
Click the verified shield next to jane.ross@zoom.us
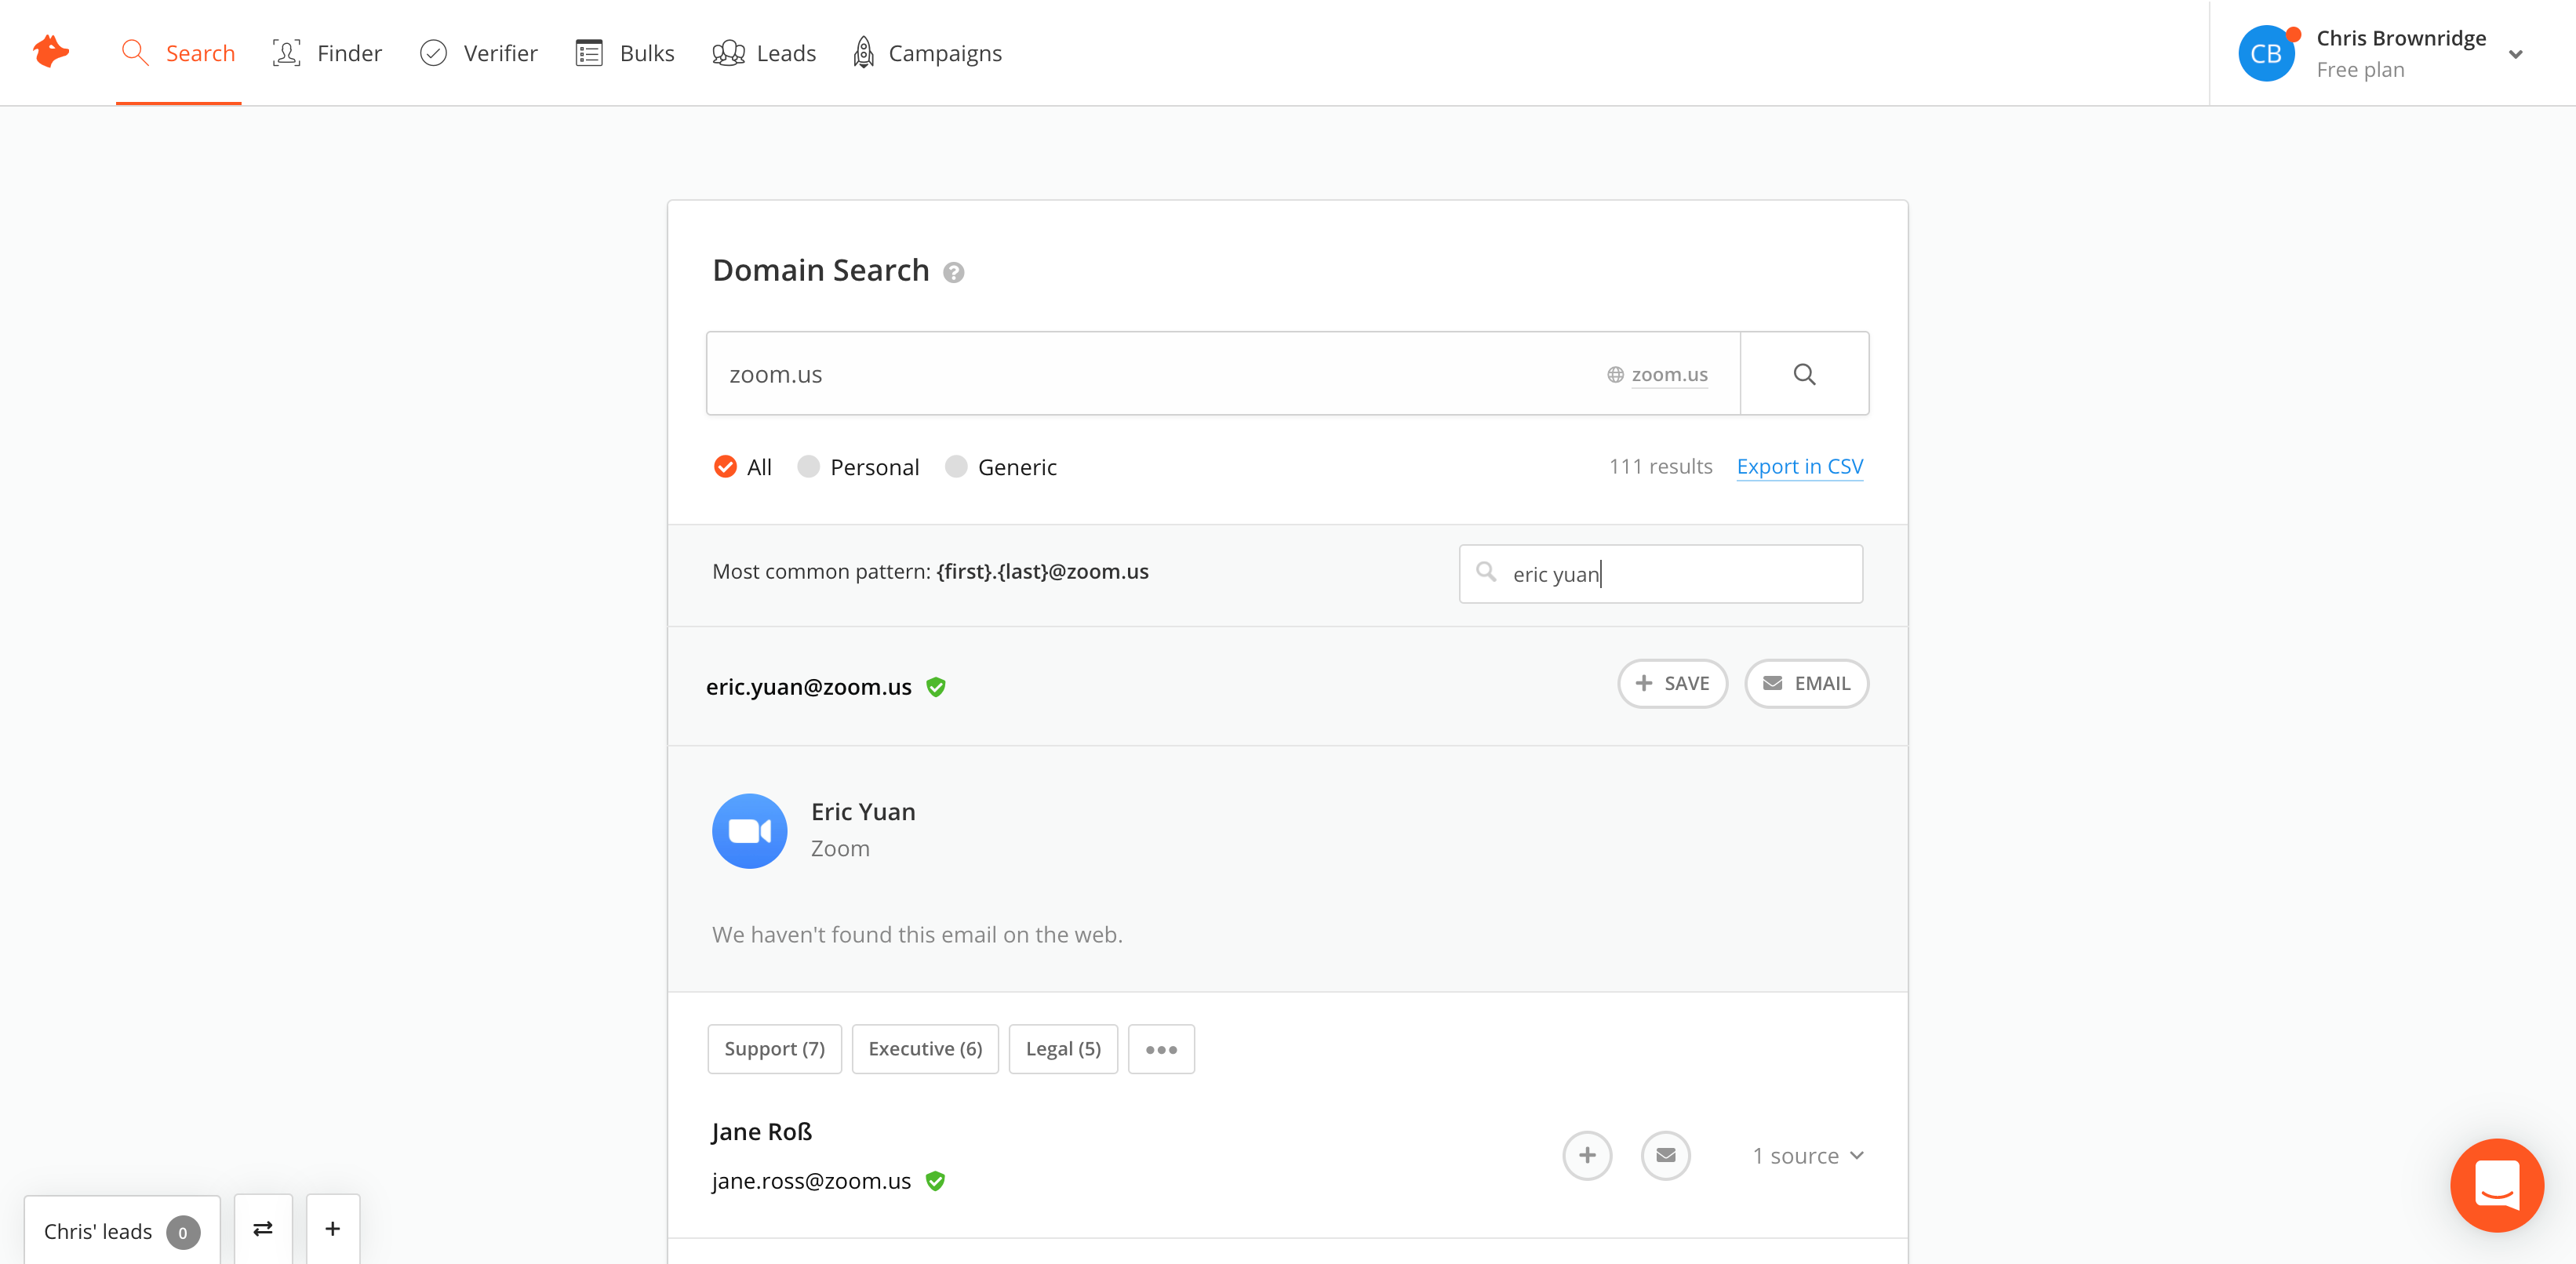(935, 1181)
